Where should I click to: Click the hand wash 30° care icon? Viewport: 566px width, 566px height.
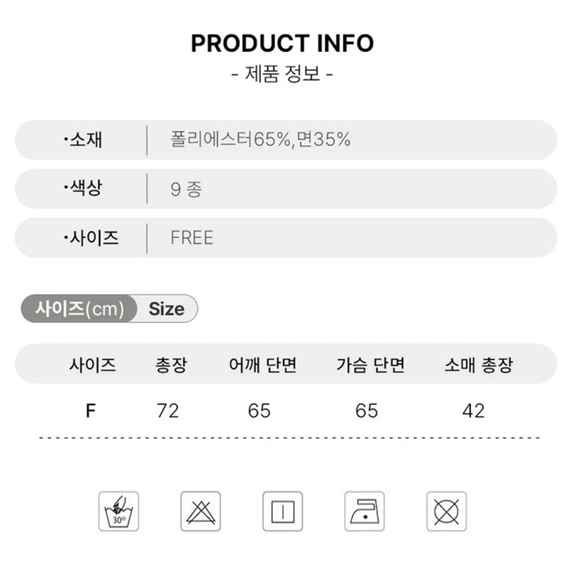(x=119, y=511)
